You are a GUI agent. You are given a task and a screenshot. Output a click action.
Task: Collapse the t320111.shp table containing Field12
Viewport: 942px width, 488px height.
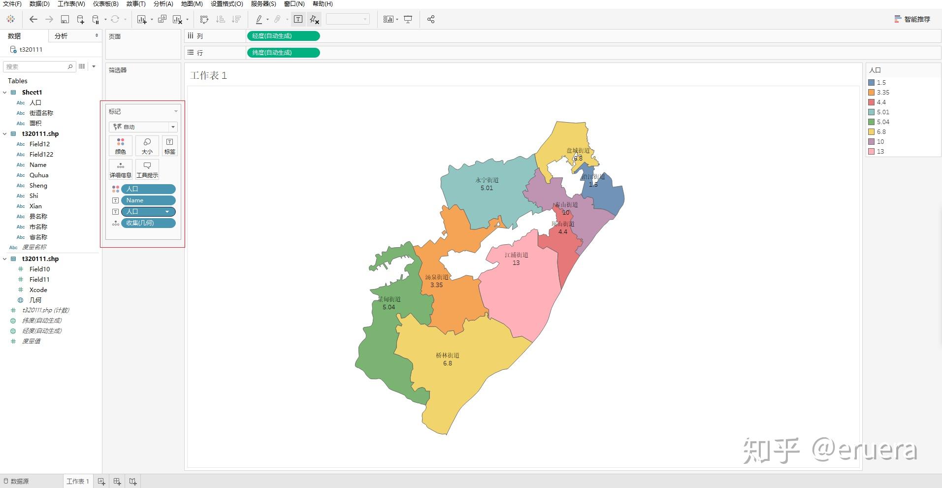tap(5, 134)
